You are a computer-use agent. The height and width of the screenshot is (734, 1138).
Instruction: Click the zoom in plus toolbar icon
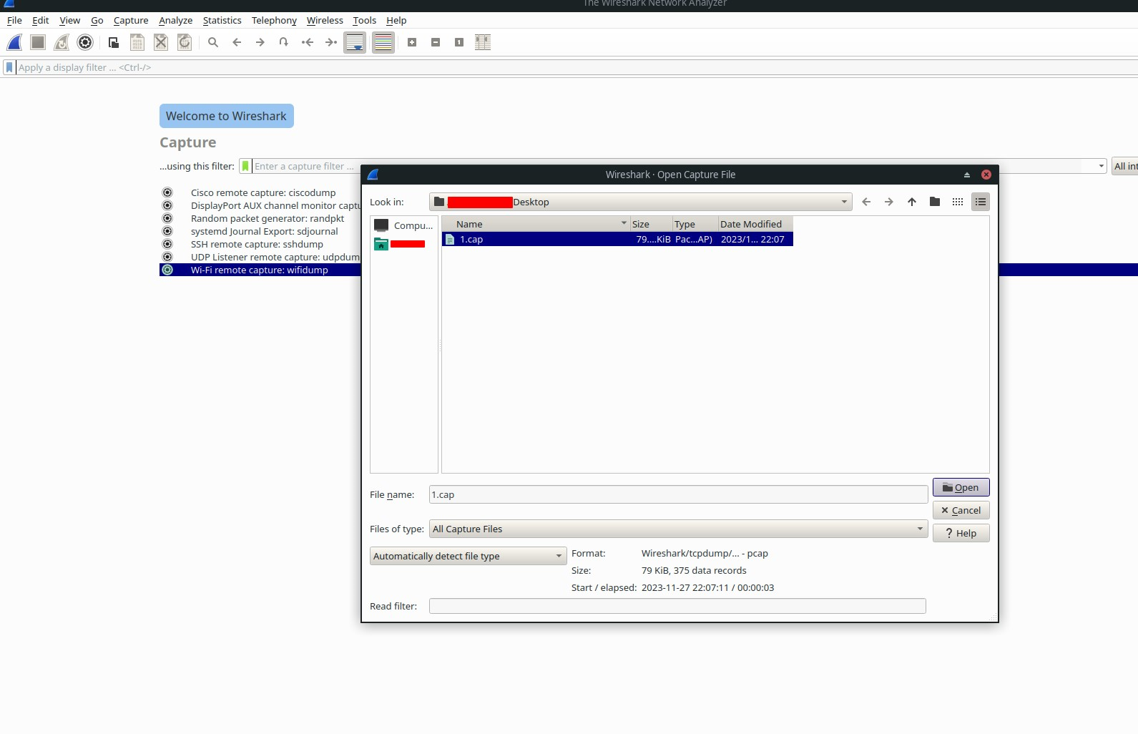click(x=412, y=42)
